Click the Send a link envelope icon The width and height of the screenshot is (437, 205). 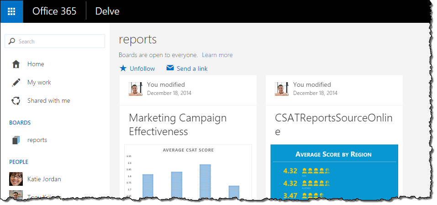tap(170, 68)
